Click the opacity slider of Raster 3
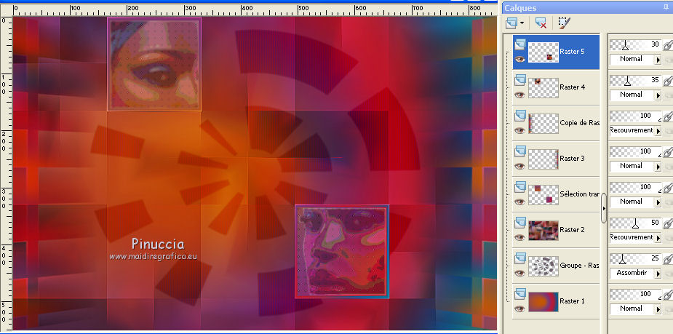Screen dimensions: 673x334 tap(636, 151)
